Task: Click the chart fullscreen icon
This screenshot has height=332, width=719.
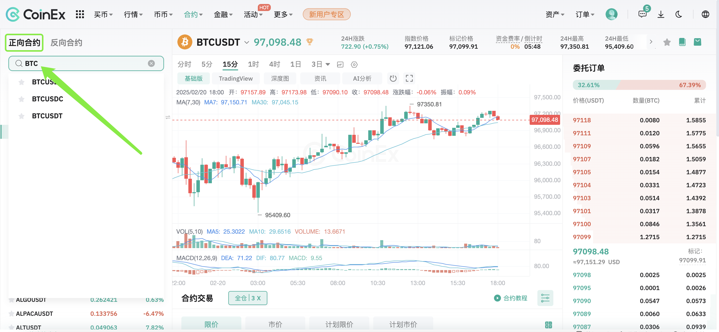Action: tap(409, 78)
